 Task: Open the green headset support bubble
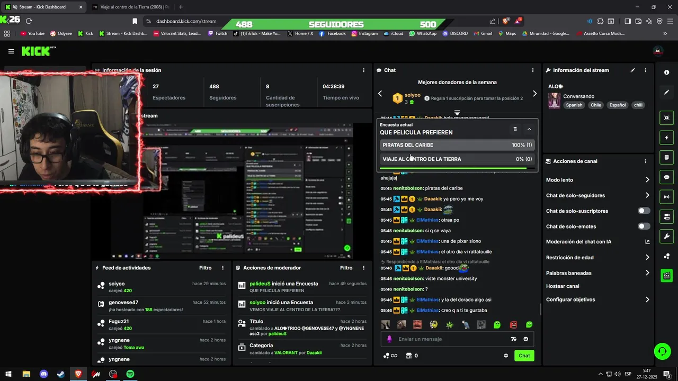(662, 351)
